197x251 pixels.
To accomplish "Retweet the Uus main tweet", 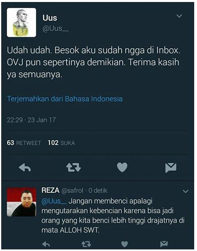I will click(x=73, y=167).
